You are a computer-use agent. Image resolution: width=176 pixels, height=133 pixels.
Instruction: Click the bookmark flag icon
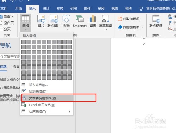tap(170, 22)
